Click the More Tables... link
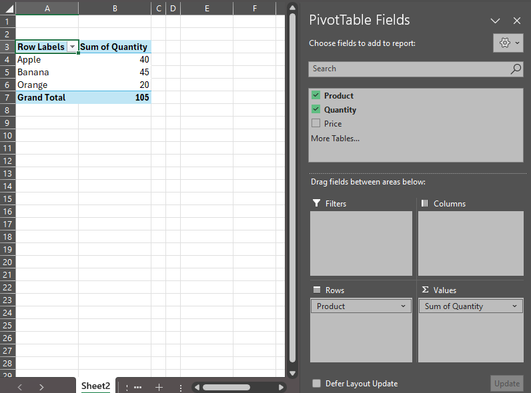The width and height of the screenshot is (531, 393). pos(335,139)
